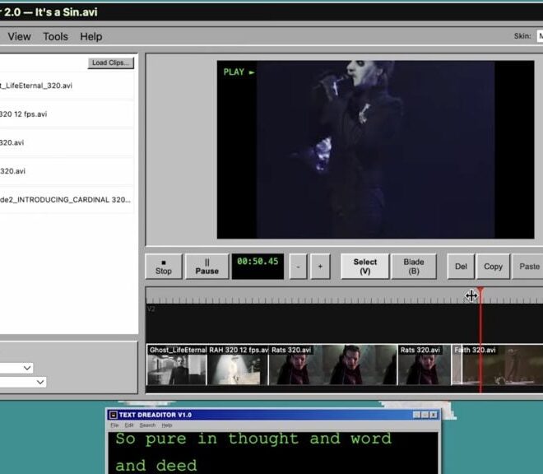Pause the video playback
The image size is (543, 474).
pyautogui.click(x=207, y=266)
